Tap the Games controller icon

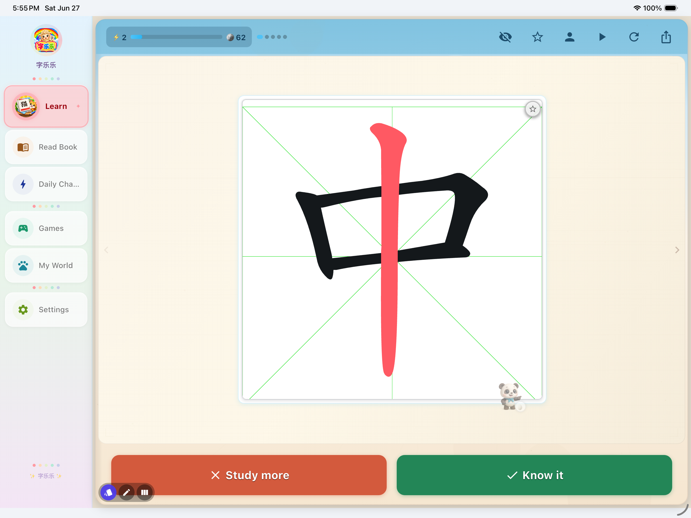(x=23, y=228)
